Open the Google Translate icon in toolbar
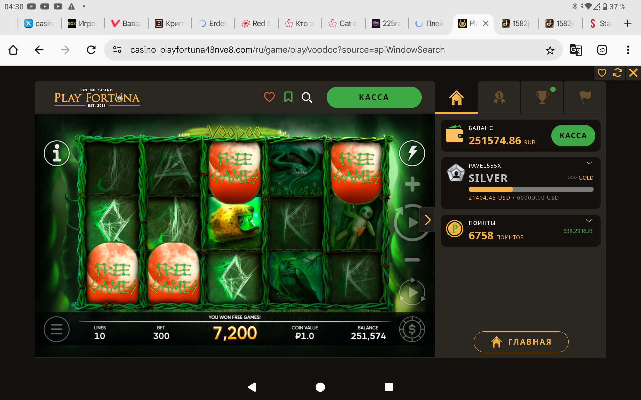Viewport: 641px width, 400px height. pos(576,50)
